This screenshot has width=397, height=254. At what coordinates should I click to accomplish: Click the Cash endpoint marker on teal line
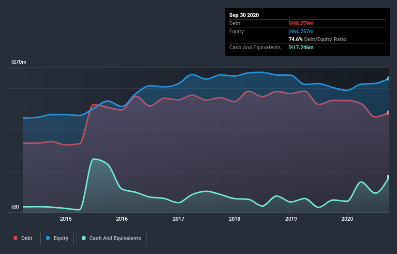pyautogui.click(x=389, y=177)
